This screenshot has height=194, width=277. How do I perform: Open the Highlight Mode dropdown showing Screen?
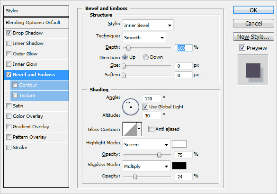coord(146,144)
